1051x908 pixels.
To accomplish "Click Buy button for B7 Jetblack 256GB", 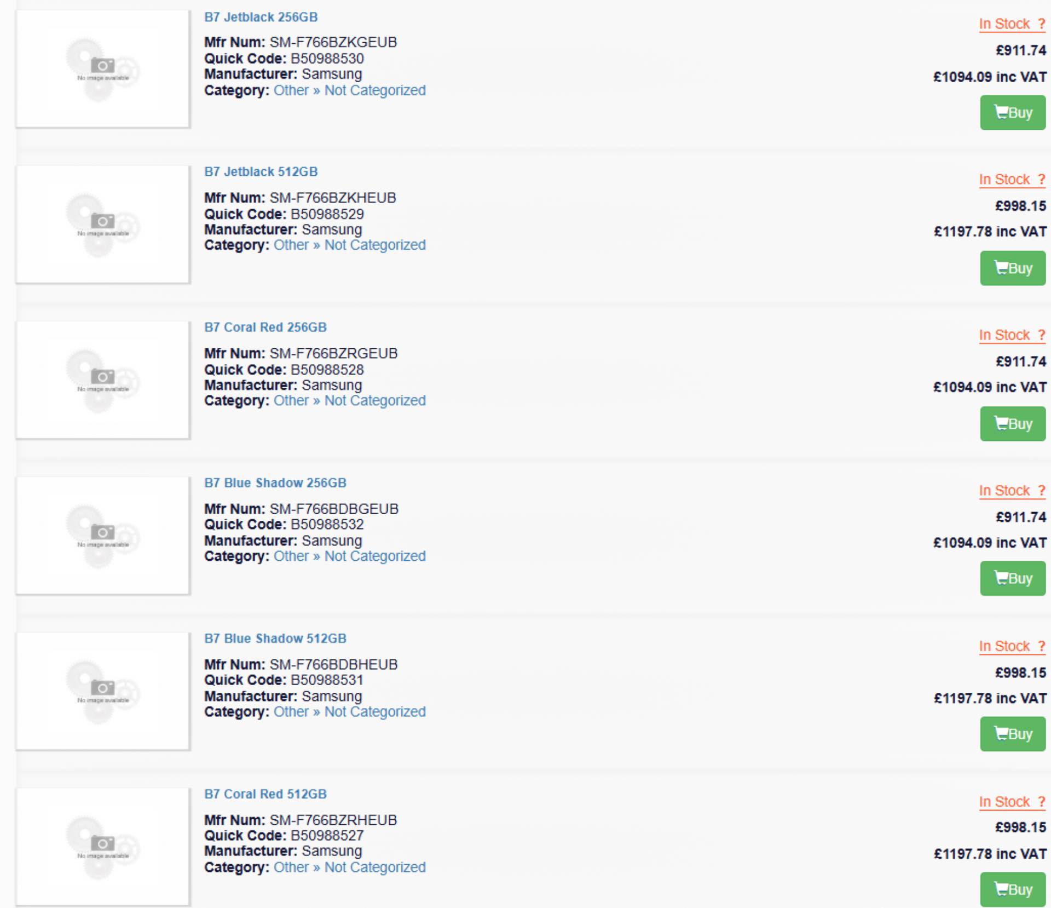I will click(1012, 113).
